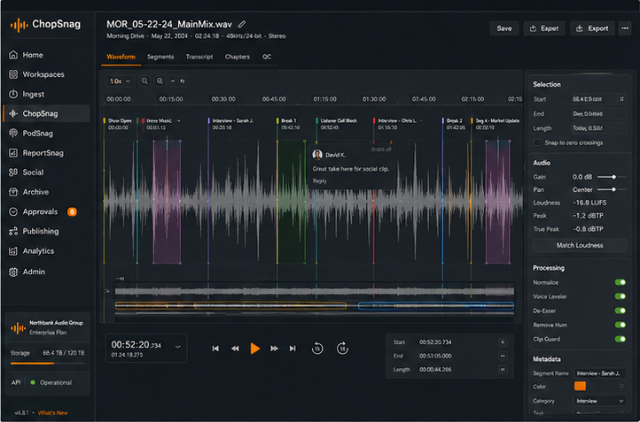Viewport: 640px width, 422px height.
Task: Skip to the previous marker
Action: coord(215,349)
